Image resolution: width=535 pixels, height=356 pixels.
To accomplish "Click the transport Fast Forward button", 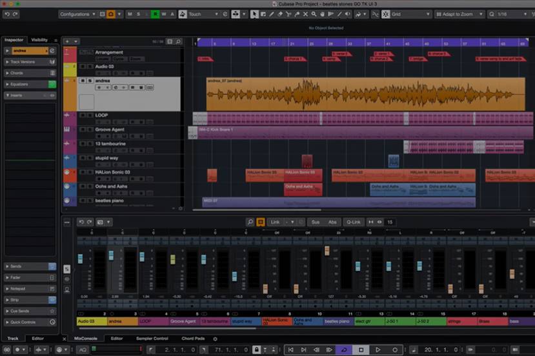I will click(x=329, y=350).
